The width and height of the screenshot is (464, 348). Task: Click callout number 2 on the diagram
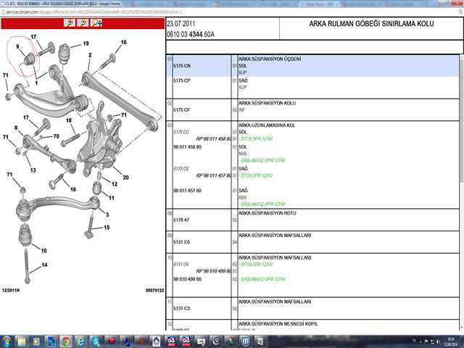pos(90,55)
